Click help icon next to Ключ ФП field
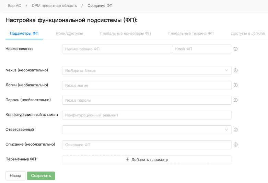Image resolution: width=268 pixels, height=183 pixels. point(235,49)
